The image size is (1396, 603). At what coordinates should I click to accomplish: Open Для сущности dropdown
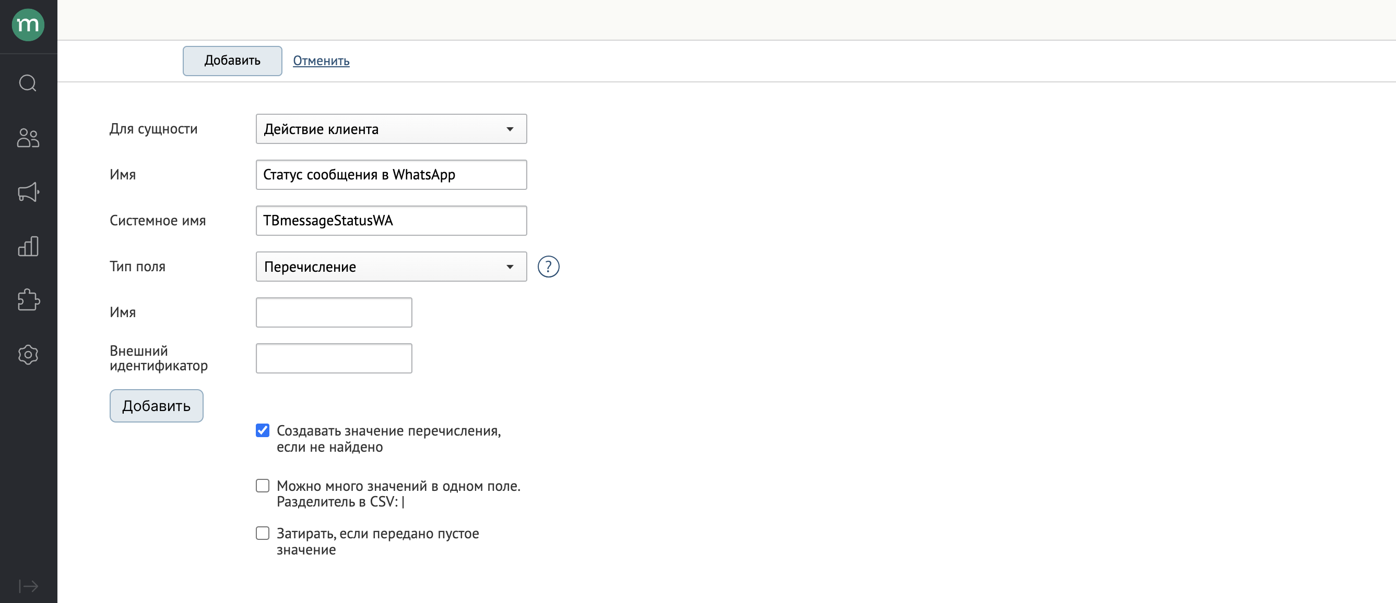click(391, 129)
